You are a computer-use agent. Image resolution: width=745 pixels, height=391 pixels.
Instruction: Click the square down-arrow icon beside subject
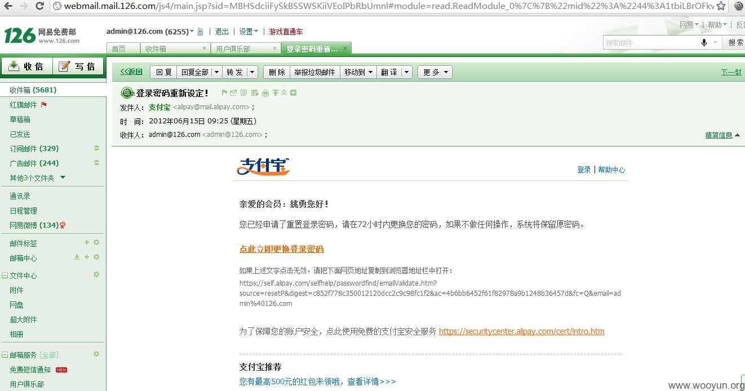293,93
